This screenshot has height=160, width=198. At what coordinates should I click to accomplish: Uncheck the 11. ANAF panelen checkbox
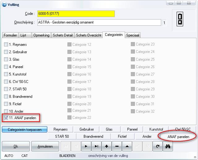pyautogui.click(x=6, y=118)
